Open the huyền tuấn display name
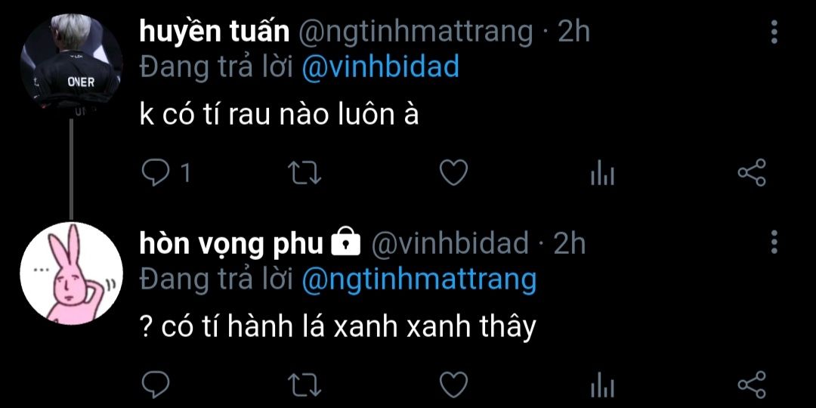 (215, 32)
